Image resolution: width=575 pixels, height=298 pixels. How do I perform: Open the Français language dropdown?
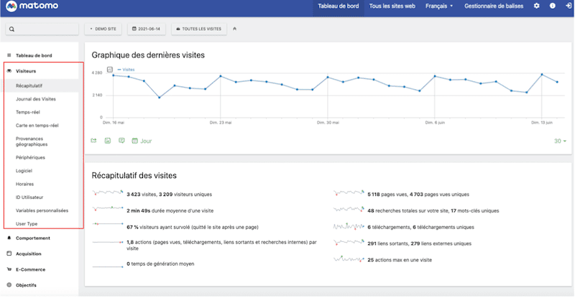(x=439, y=6)
